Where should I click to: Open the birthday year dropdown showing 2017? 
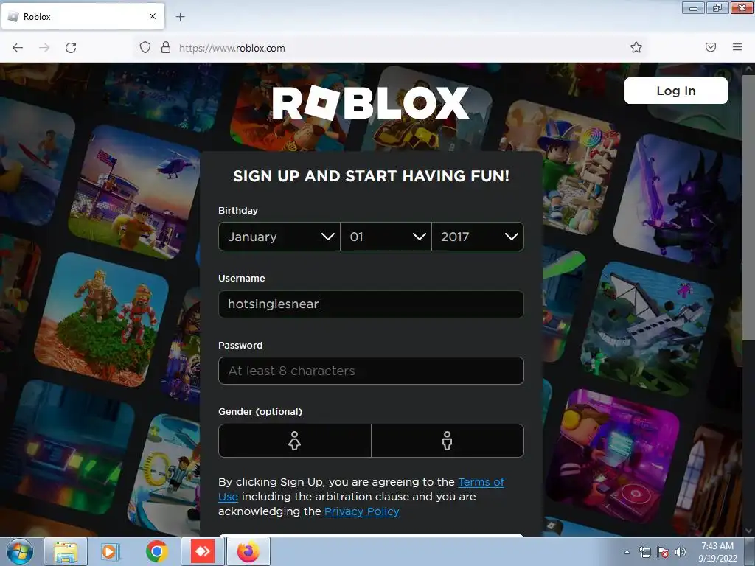pyautogui.click(x=478, y=237)
